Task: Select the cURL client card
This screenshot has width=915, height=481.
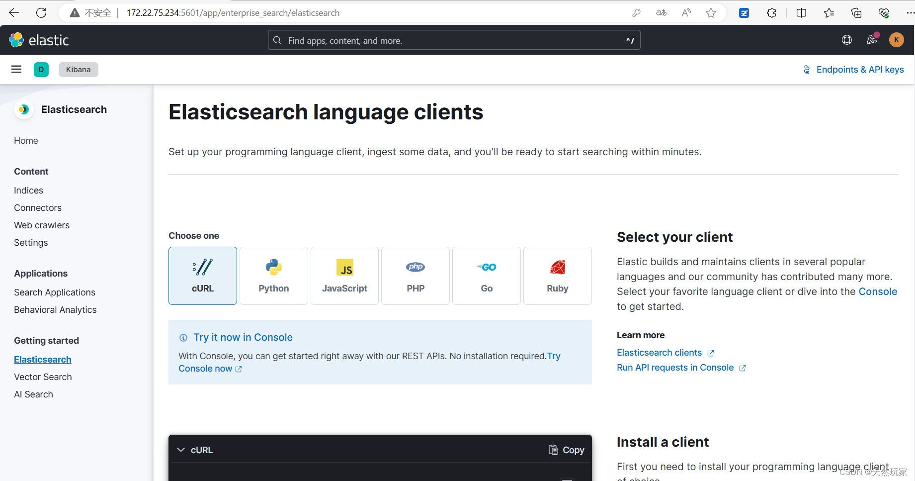Action: click(203, 276)
